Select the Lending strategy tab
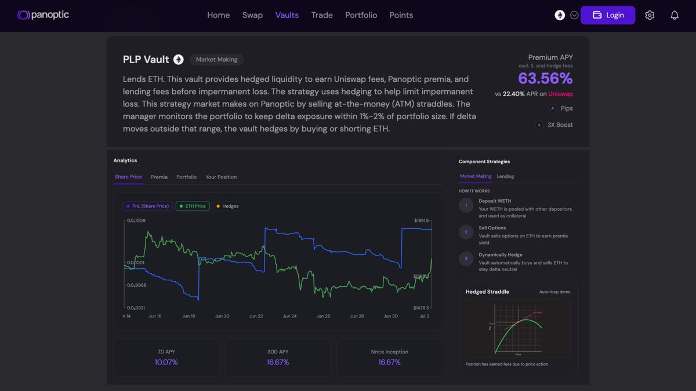 [505, 176]
